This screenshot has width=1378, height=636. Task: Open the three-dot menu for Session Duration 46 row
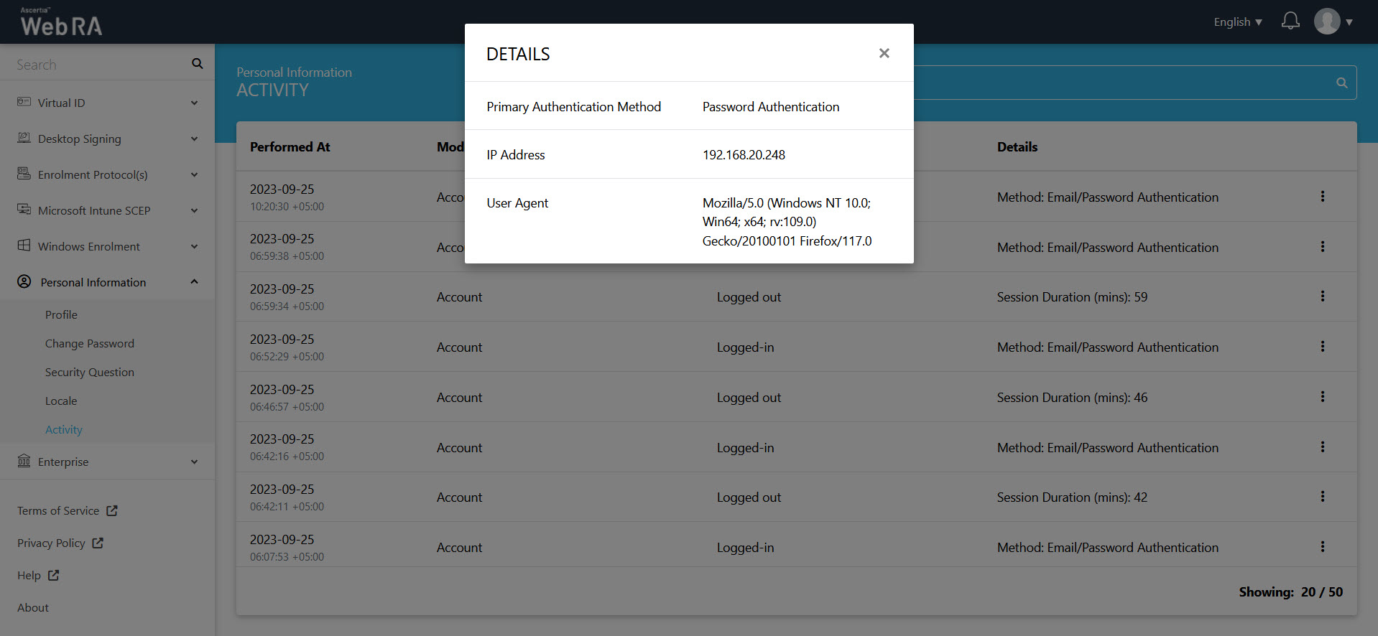[1322, 397]
